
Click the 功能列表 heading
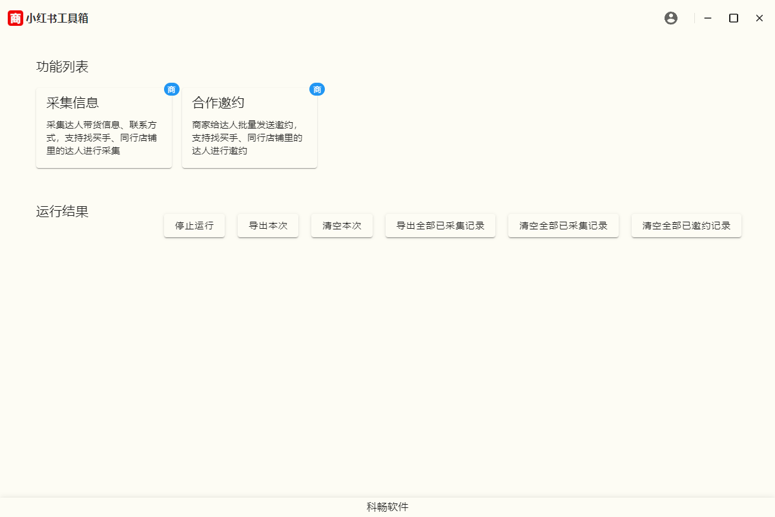point(63,66)
